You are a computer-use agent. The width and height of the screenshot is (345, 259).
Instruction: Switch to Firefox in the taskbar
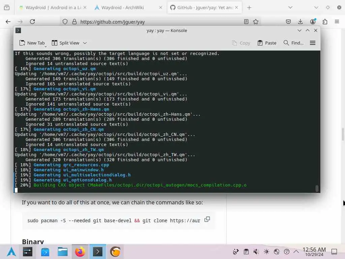[80, 252]
